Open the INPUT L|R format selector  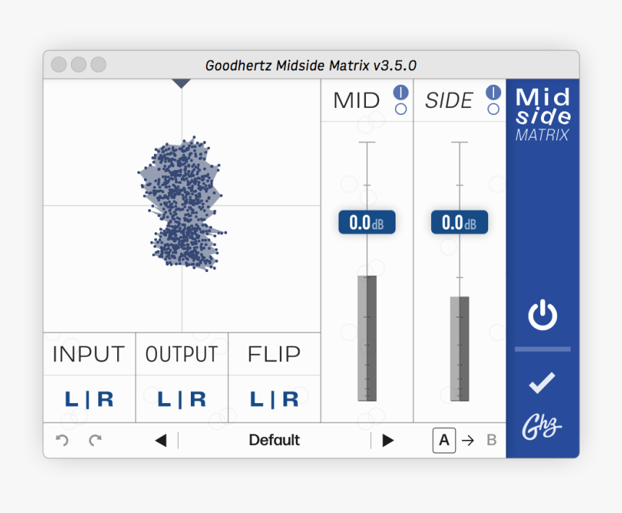(x=89, y=399)
